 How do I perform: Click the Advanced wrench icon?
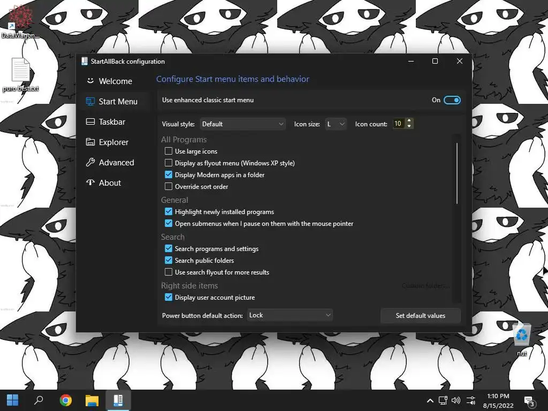[x=90, y=162]
